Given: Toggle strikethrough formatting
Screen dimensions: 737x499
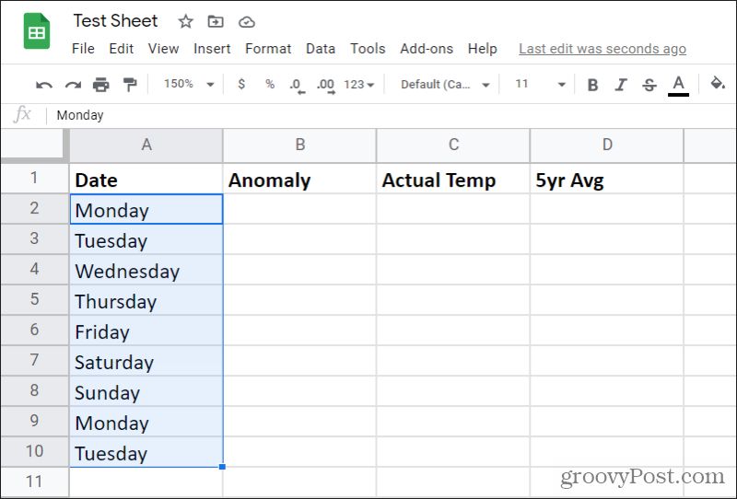Looking at the screenshot, I should (x=649, y=85).
